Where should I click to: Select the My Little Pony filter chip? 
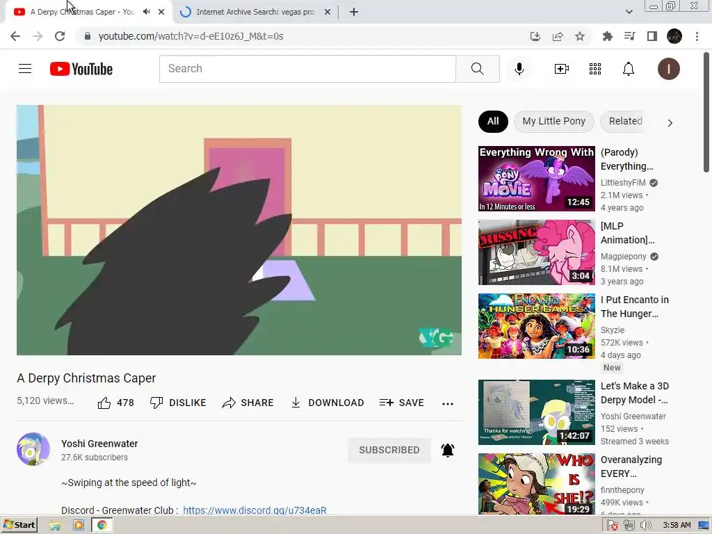point(554,121)
